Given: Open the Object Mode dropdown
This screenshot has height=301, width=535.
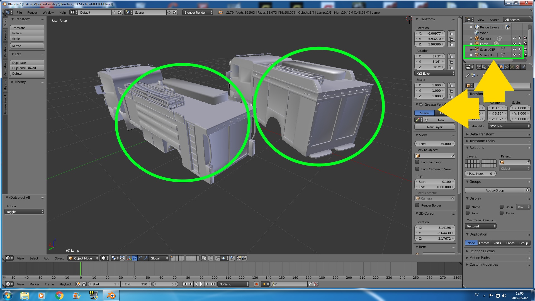Looking at the screenshot, I should pos(83,258).
